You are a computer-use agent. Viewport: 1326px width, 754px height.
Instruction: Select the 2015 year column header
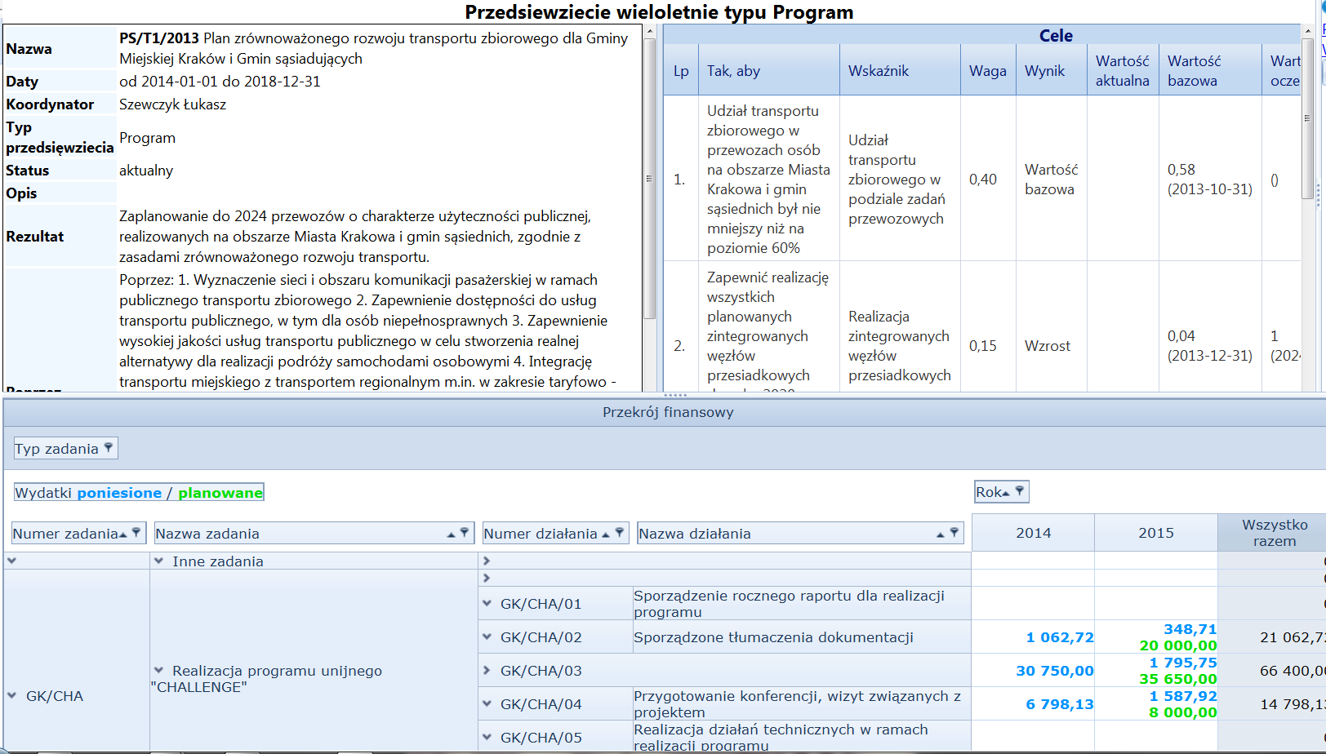(1156, 533)
